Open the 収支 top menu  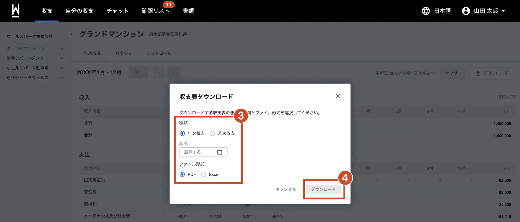tap(47, 11)
